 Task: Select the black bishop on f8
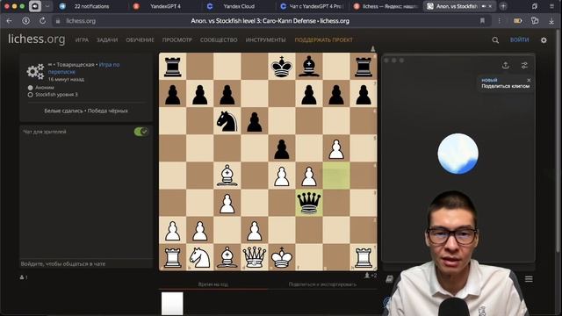pos(309,67)
